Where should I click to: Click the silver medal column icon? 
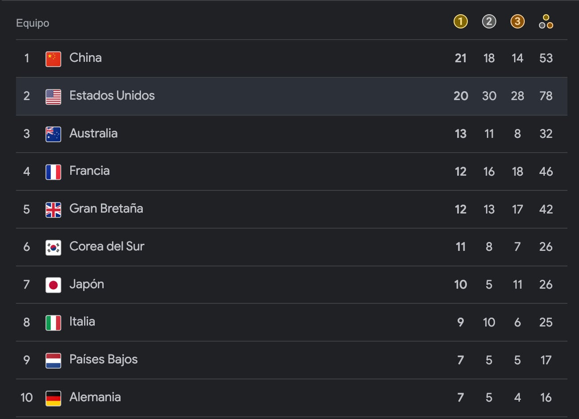pyautogui.click(x=489, y=21)
